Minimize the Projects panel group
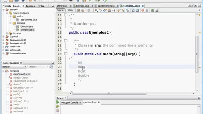The image size is (203, 114). click(53, 6)
